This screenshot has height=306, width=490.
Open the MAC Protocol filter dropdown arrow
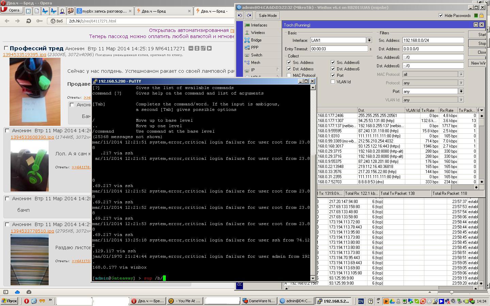pos(461,74)
